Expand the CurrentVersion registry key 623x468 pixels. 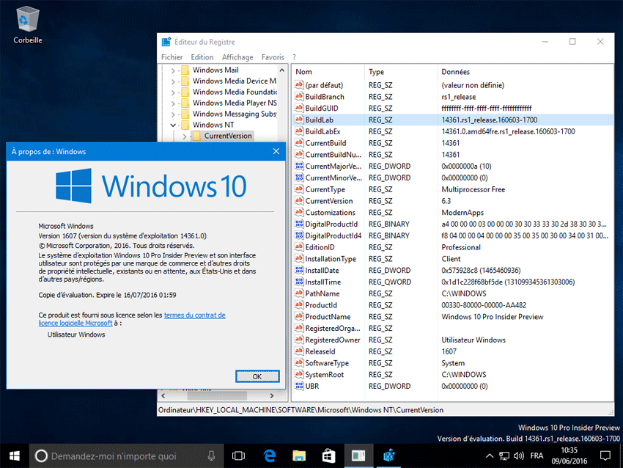[185, 136]
